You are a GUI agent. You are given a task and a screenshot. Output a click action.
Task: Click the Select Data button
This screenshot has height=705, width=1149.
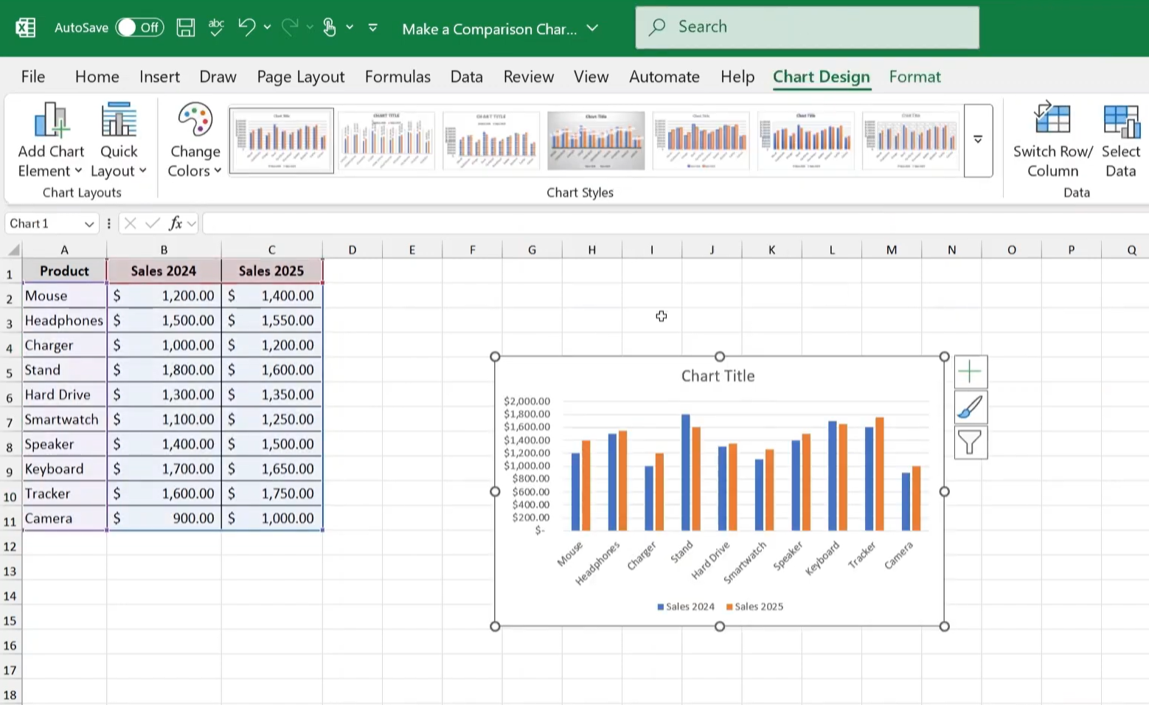pos(1121,140)
